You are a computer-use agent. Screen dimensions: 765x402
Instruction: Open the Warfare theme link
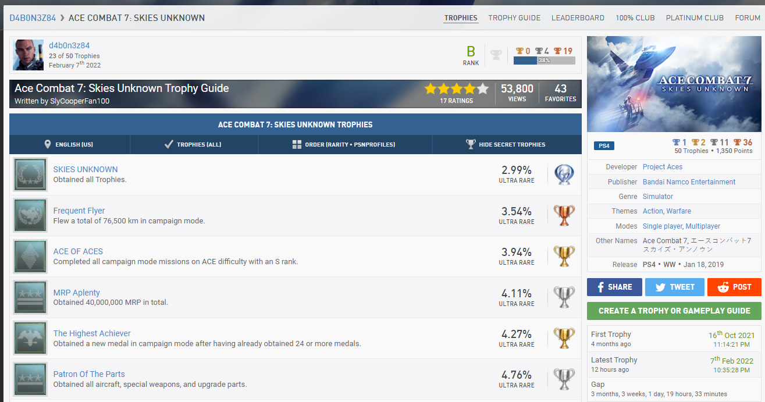(x=679, y=211)
